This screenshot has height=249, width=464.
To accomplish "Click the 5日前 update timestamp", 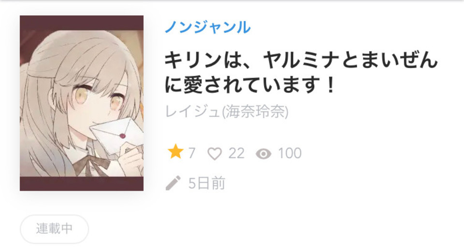I will (x=207, y=183).
